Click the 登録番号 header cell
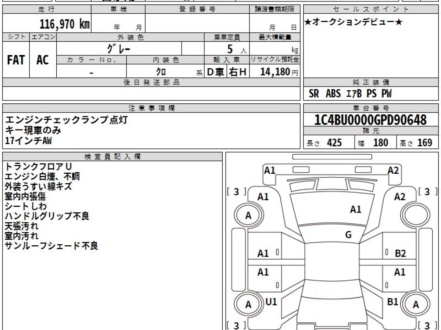Image resolution: width=441 pixels, height=330 pixels. click(197, 10)
